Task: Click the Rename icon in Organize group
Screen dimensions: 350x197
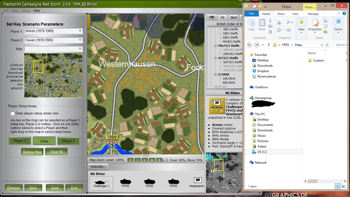Action: point(288,30)
